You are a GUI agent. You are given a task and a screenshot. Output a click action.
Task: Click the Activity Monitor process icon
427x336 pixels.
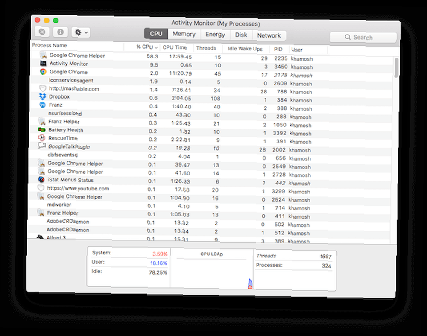pyautogui.click(x=43, y=63)
